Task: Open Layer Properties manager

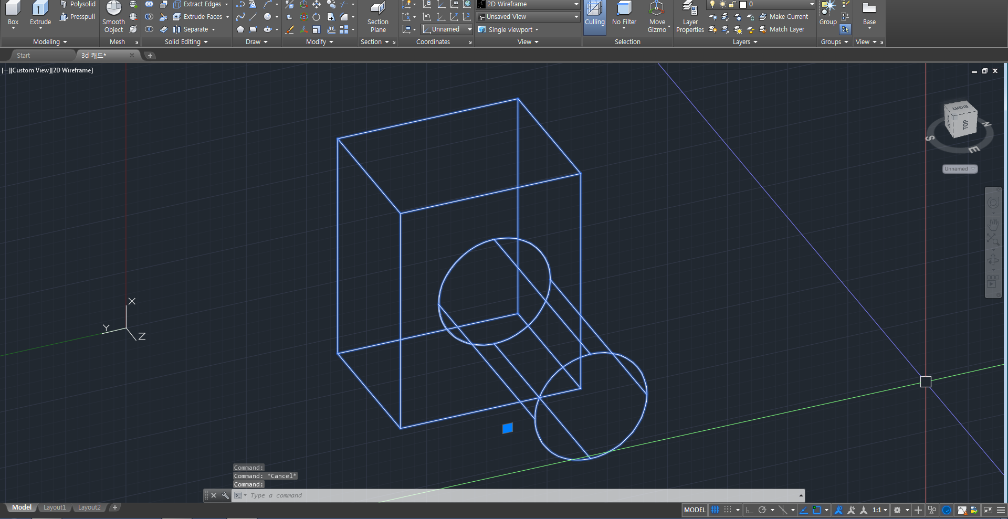Action: [690, 17]
